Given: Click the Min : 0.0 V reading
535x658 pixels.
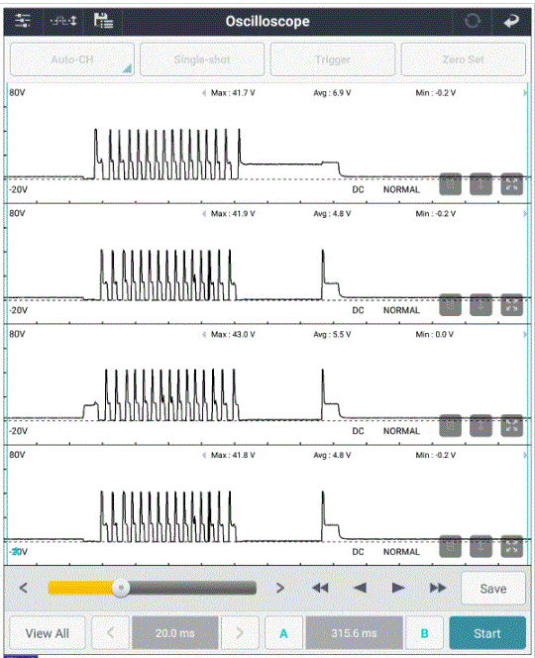Looking at the screenshot, I should 434,335.
